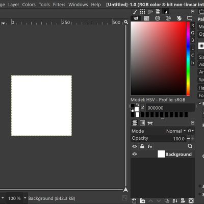
Task: Select the L (LCh lightness) radio button
Action: coord(193,48)
